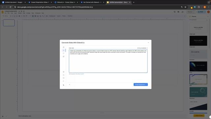Switch to Get Started with SlidesAI tab
211x119 pixels.
(92, 2)
